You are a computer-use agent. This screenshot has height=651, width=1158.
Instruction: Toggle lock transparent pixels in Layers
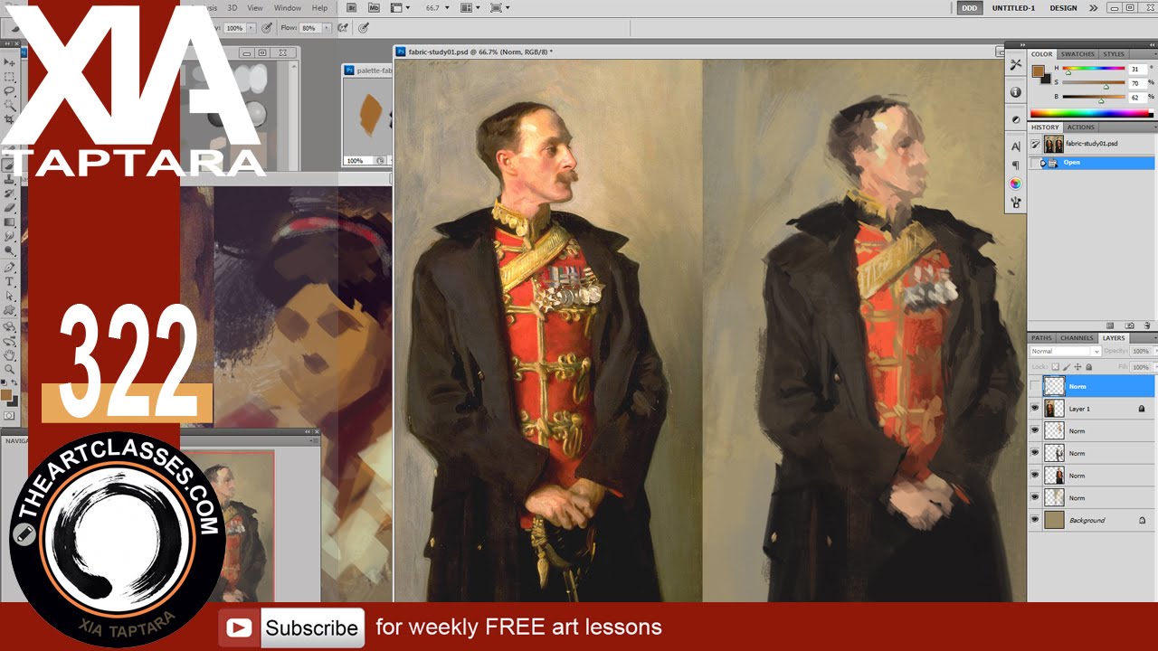(1055, 367)
